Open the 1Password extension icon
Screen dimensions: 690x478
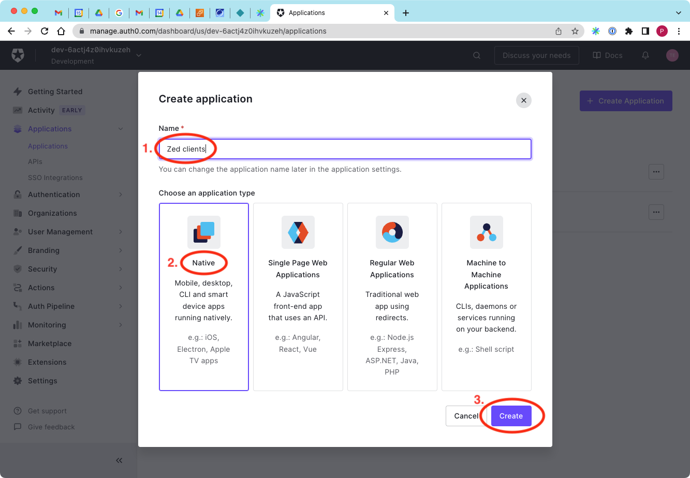tap(612, 31)
